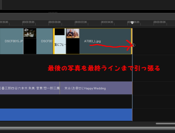Click the 00:03:32:06 mark on the ruler
This screenshot has height=133, width=175.
81,22
